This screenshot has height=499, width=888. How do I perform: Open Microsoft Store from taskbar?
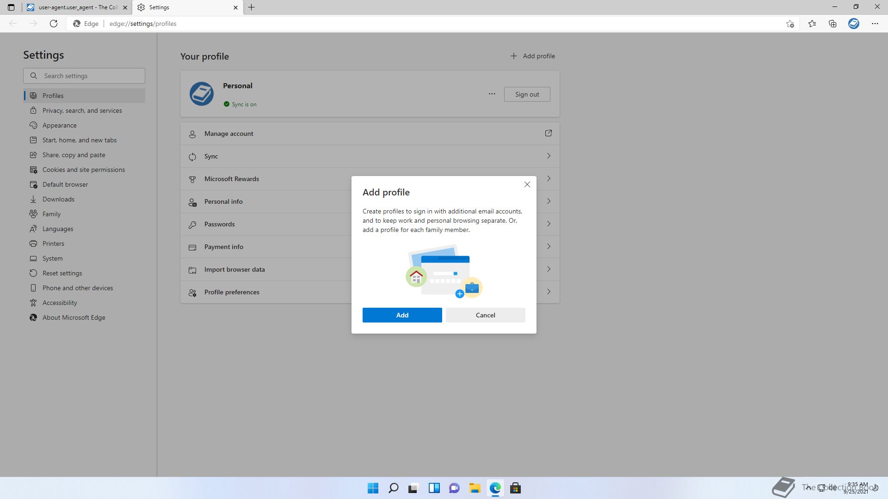click(x=515, y=488)
